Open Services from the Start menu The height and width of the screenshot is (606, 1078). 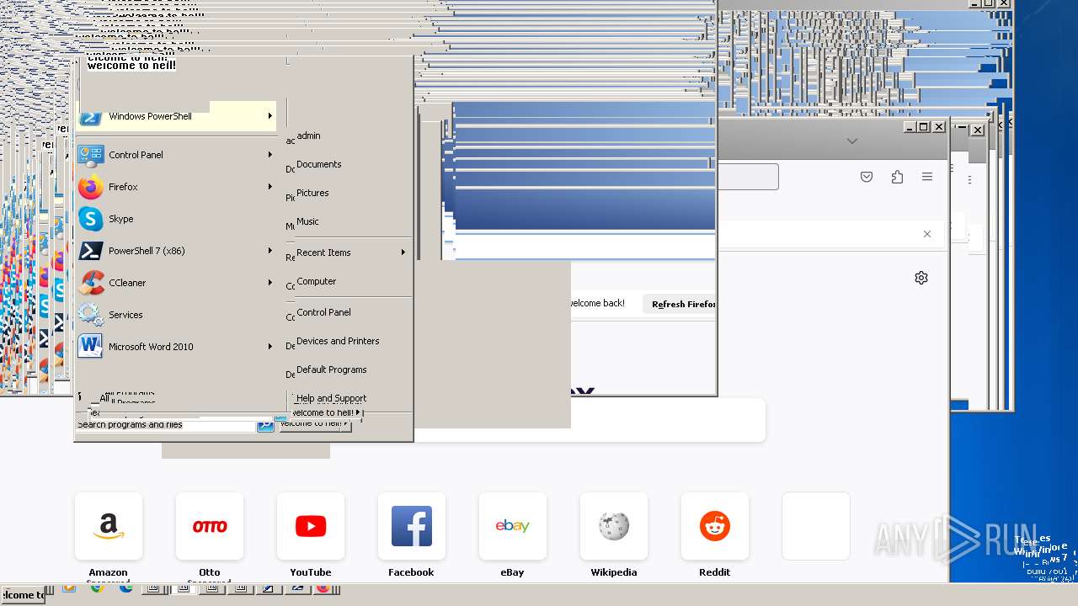[x=177, y=315]
